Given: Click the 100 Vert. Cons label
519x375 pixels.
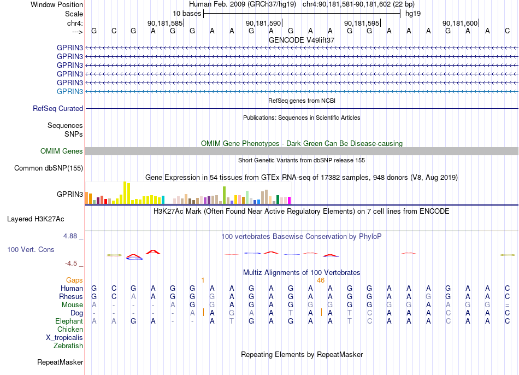Looking at the screenshot, I should 31,249.
